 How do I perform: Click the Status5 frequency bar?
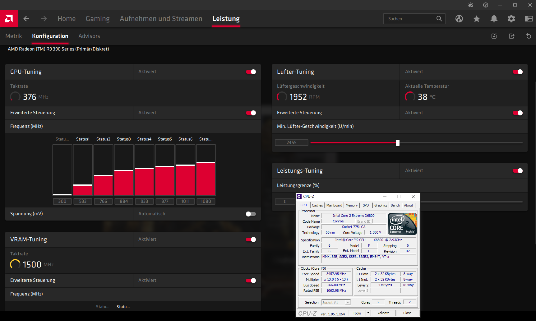tap(165, 170)
